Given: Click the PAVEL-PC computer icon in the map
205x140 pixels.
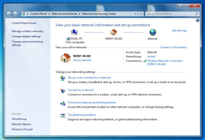Looking at the screenshot, I should pyautogui.click(x=74, y=32).
